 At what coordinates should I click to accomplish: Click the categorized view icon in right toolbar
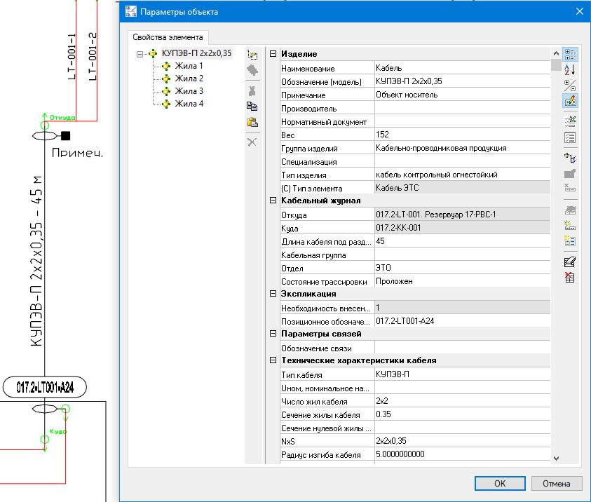point(570,54)
